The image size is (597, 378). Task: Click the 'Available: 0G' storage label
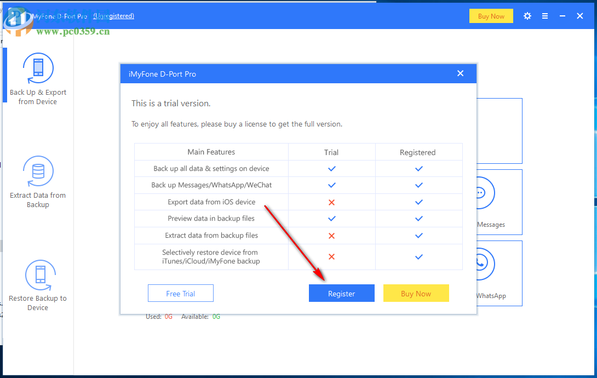tap(200, 316)
